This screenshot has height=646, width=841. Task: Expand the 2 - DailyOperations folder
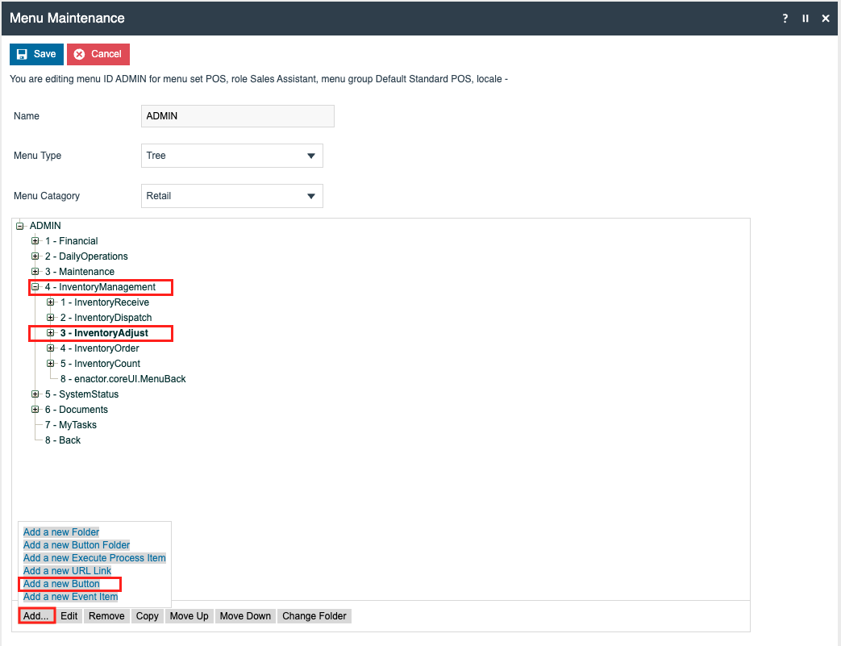coord(35,256)
